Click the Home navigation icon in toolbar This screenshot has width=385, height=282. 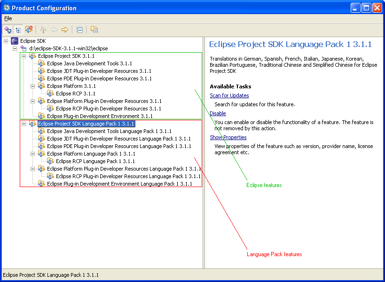43,30
